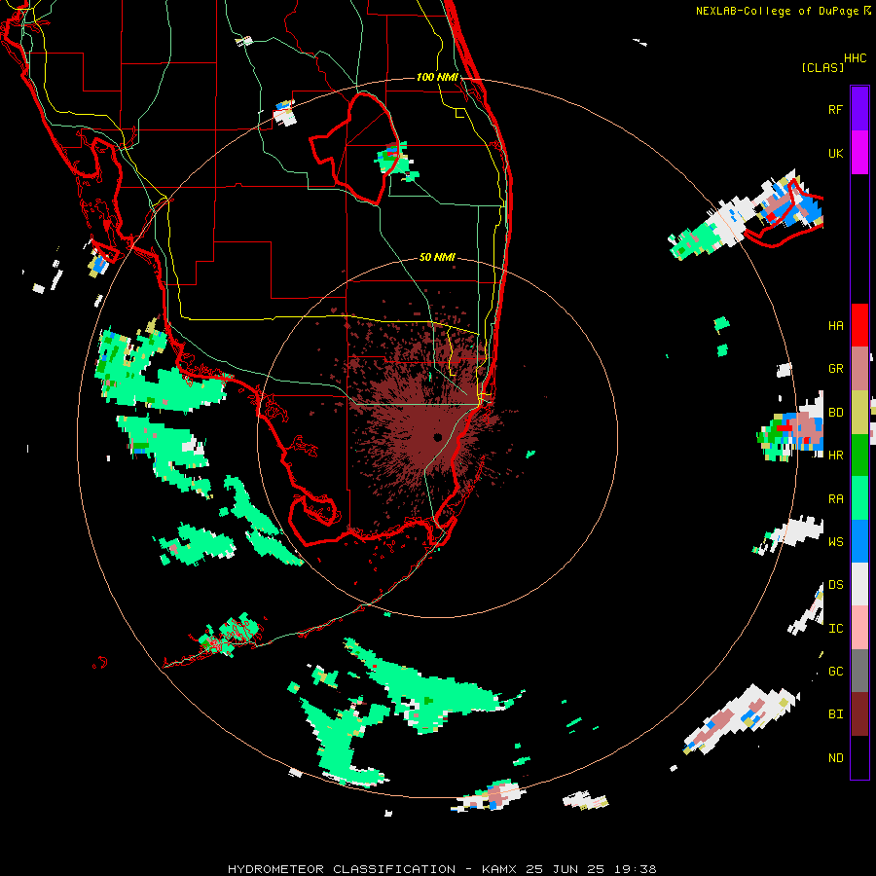Click the 'WS' legend label
Viewport: 876px width, 876px height.
pos(835,542)
